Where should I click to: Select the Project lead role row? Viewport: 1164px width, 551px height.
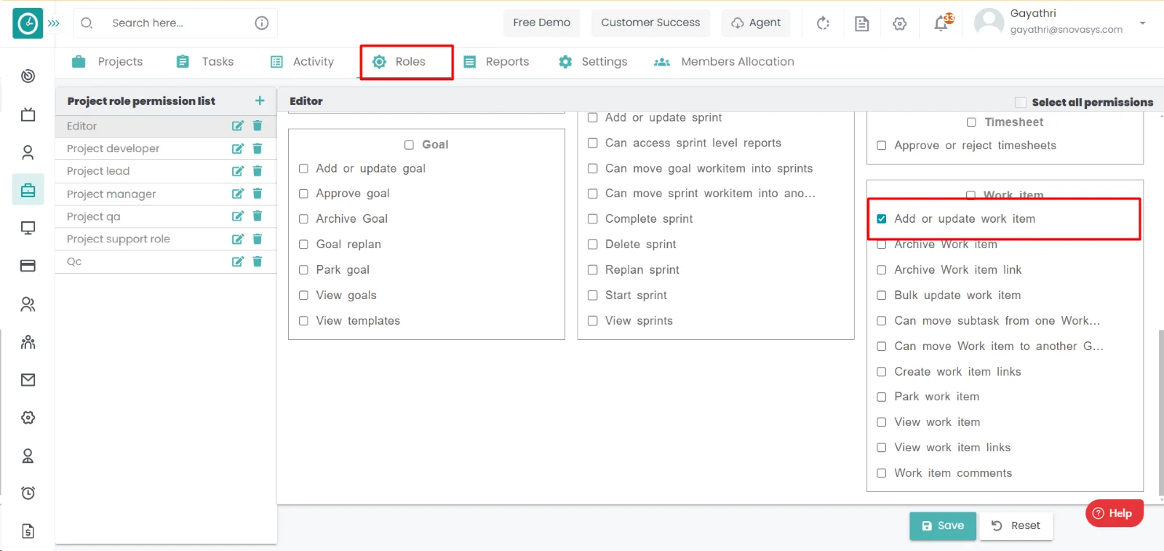click(166, 171)
